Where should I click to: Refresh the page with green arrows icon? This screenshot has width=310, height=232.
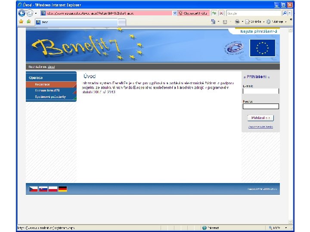point(214,13)
